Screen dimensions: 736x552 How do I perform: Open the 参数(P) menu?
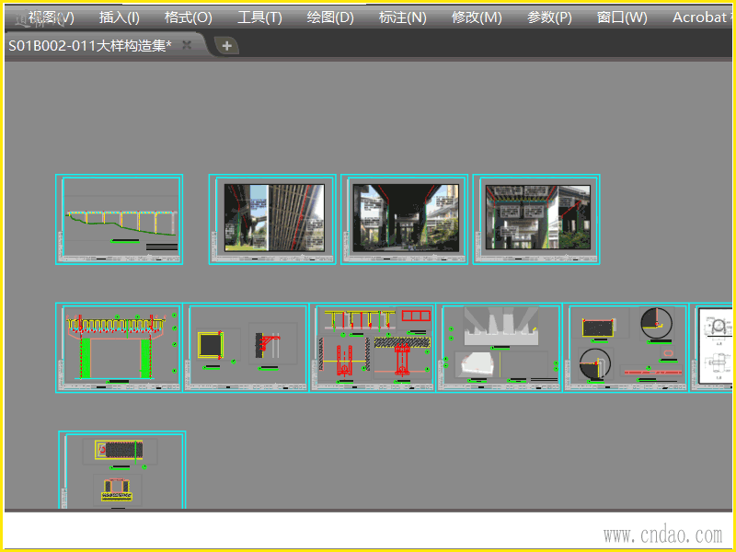549,17
